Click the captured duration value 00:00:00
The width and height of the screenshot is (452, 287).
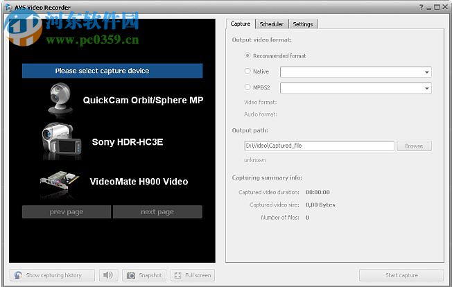[318, 192]
